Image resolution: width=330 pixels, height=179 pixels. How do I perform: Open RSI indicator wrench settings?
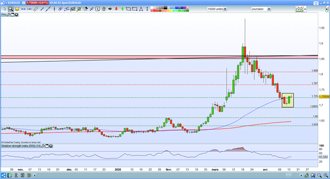(x=43, y=146)
